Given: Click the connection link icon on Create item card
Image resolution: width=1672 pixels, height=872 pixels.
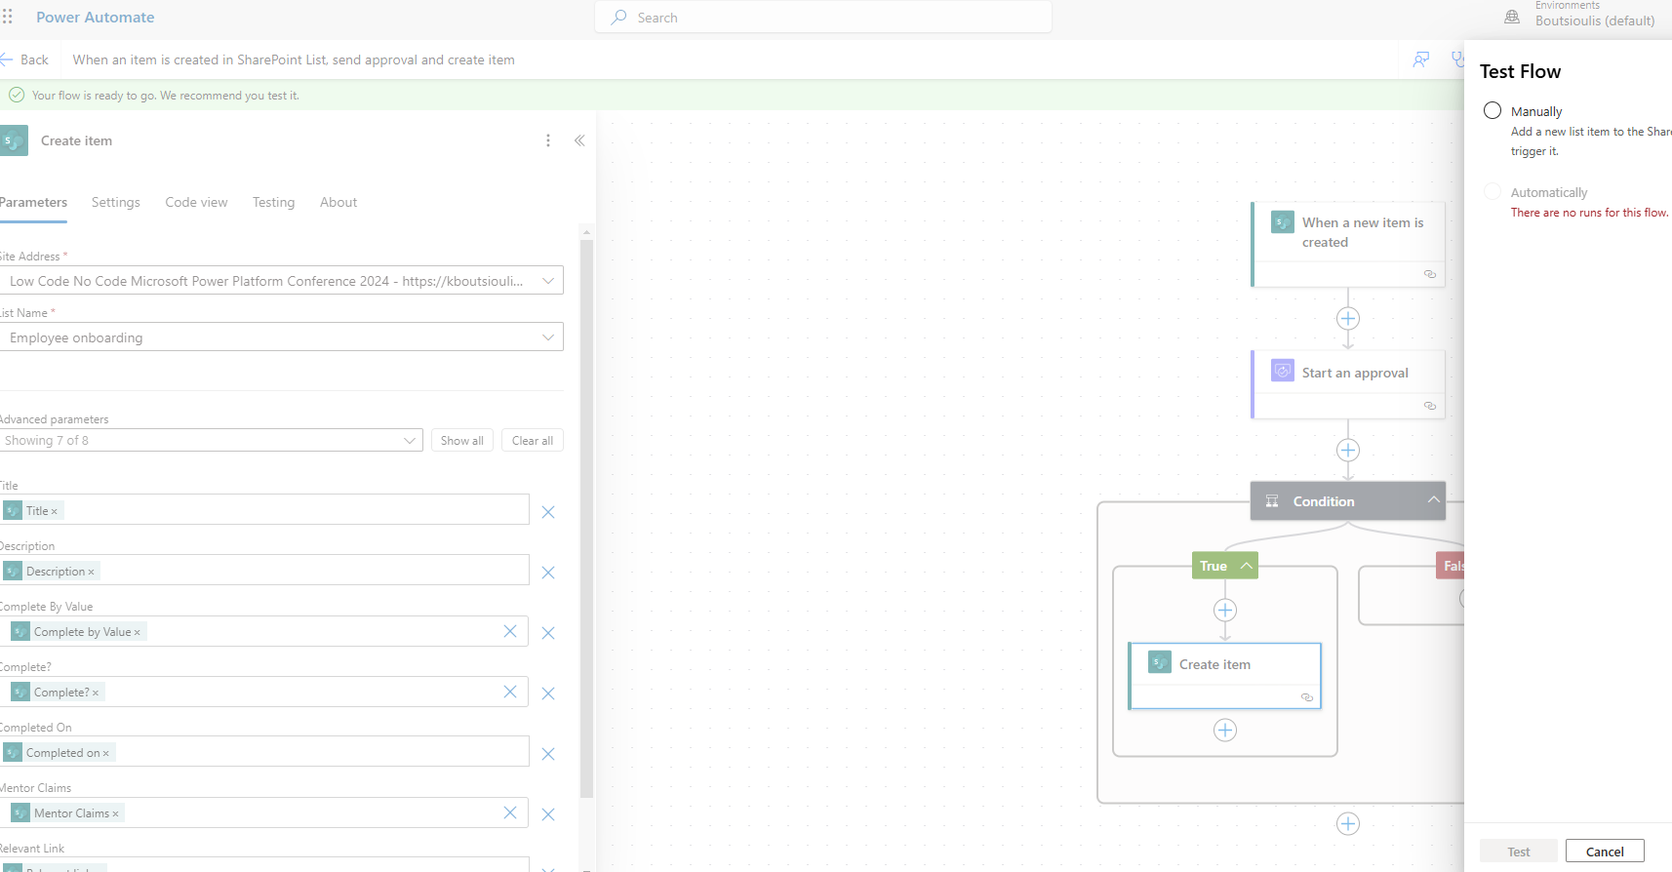Looking at the screenshot, I should (x=1307, y=697).
